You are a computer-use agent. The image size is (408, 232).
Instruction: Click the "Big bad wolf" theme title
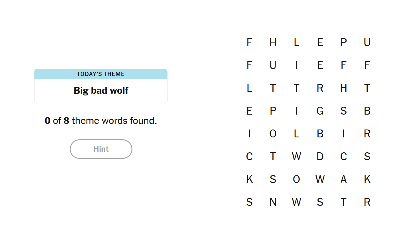(x=101, y=90)
